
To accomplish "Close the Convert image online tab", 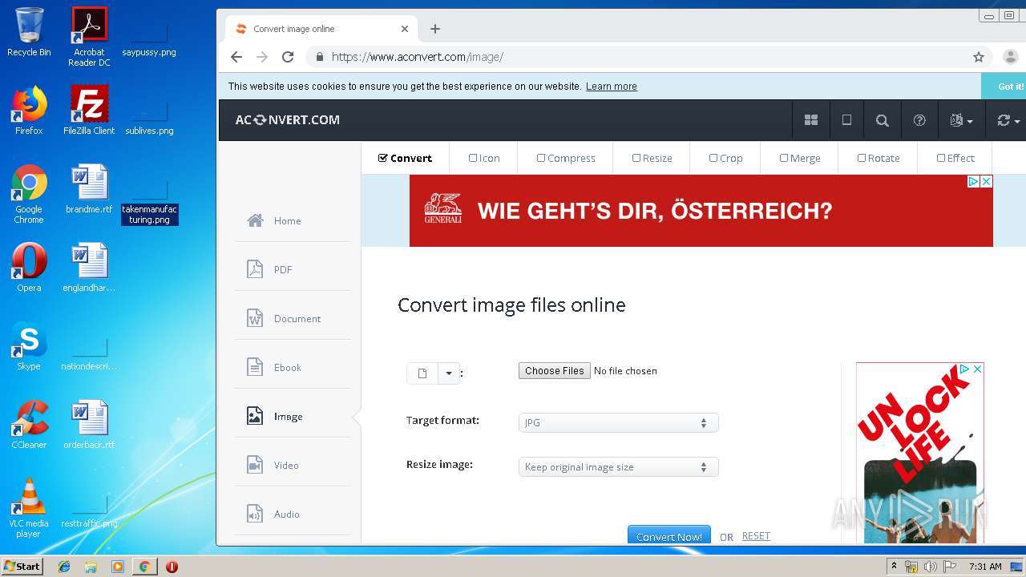I will (405, 29).
